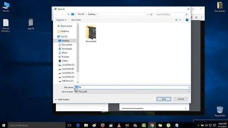Open VLC media player from the taskbar
The image size is (228, 128).
[x=119, y=125]
